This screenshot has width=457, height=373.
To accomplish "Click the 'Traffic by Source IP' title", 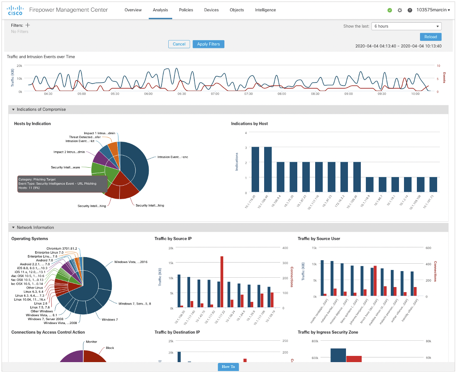I will pyautogui.click(x=173, y=238).
